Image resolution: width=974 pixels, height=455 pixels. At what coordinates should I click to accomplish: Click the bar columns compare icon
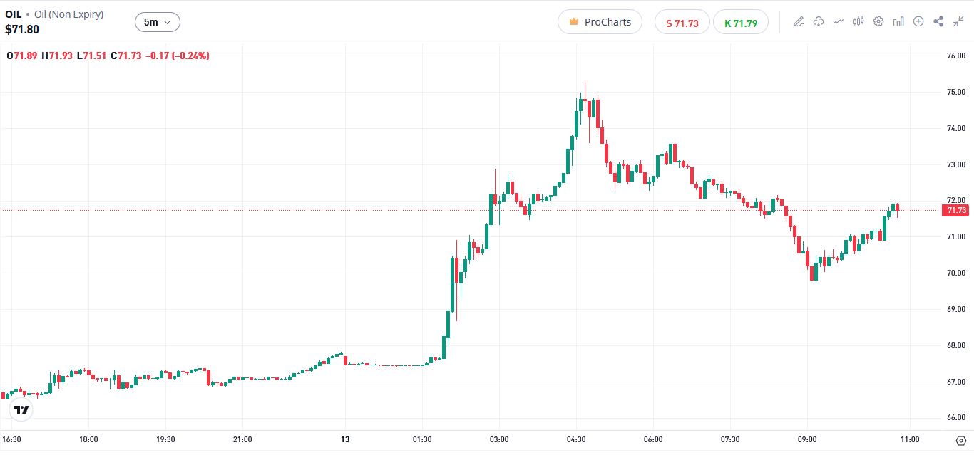pyautogui.click(x=898, y=21)
